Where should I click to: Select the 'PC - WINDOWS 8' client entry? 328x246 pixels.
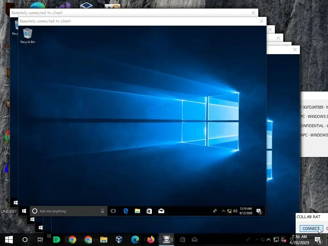314,116
